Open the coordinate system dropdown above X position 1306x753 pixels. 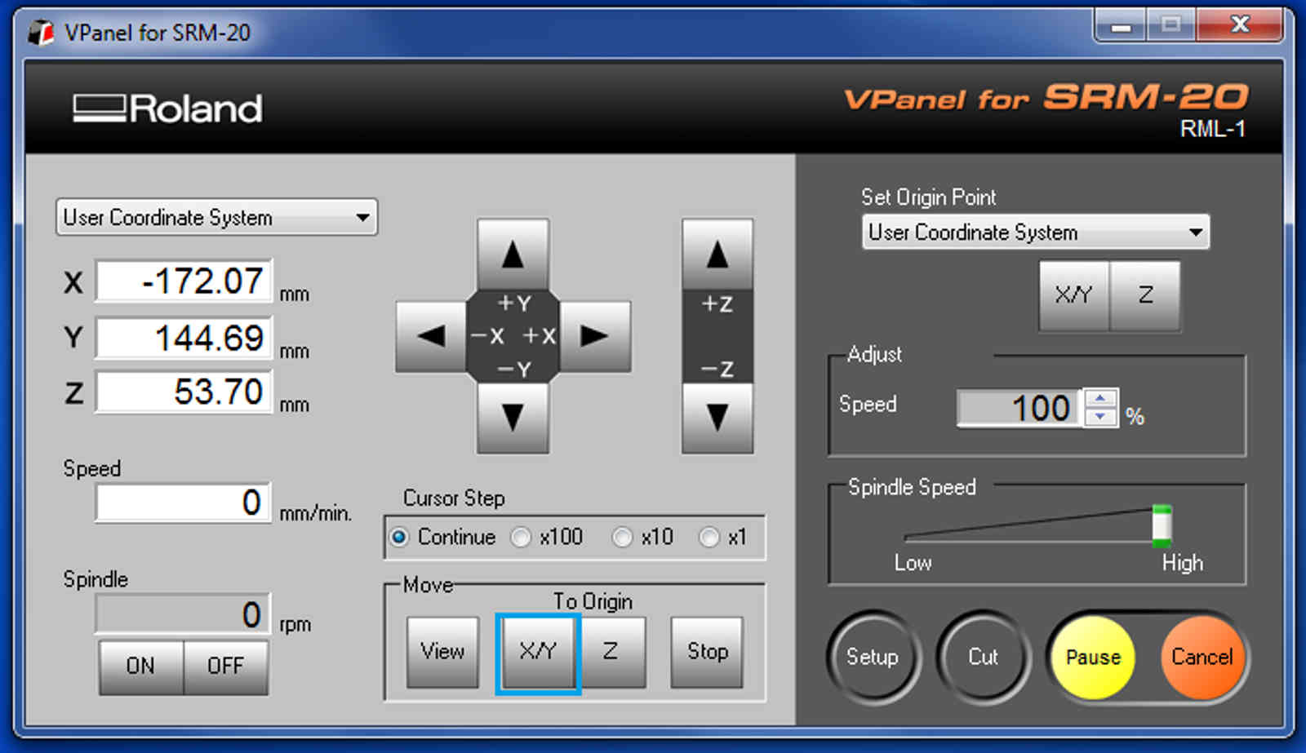pyautogui.click(x=216, y=218)
